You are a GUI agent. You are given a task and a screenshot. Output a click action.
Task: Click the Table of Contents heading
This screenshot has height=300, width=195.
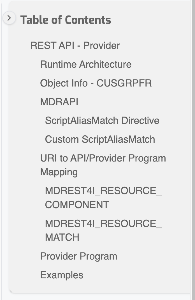66,20
